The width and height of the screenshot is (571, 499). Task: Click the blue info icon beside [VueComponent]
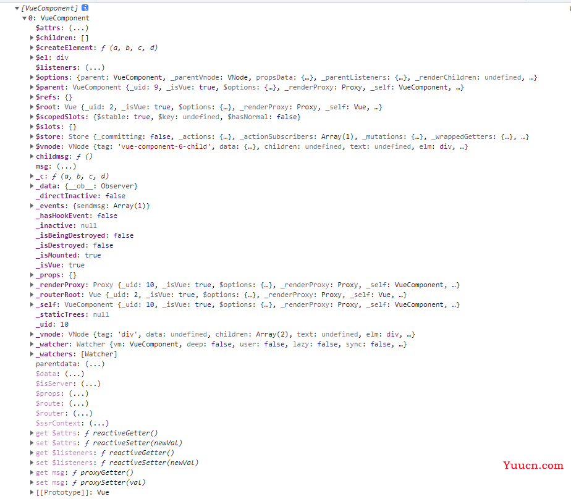click(85, 7)
